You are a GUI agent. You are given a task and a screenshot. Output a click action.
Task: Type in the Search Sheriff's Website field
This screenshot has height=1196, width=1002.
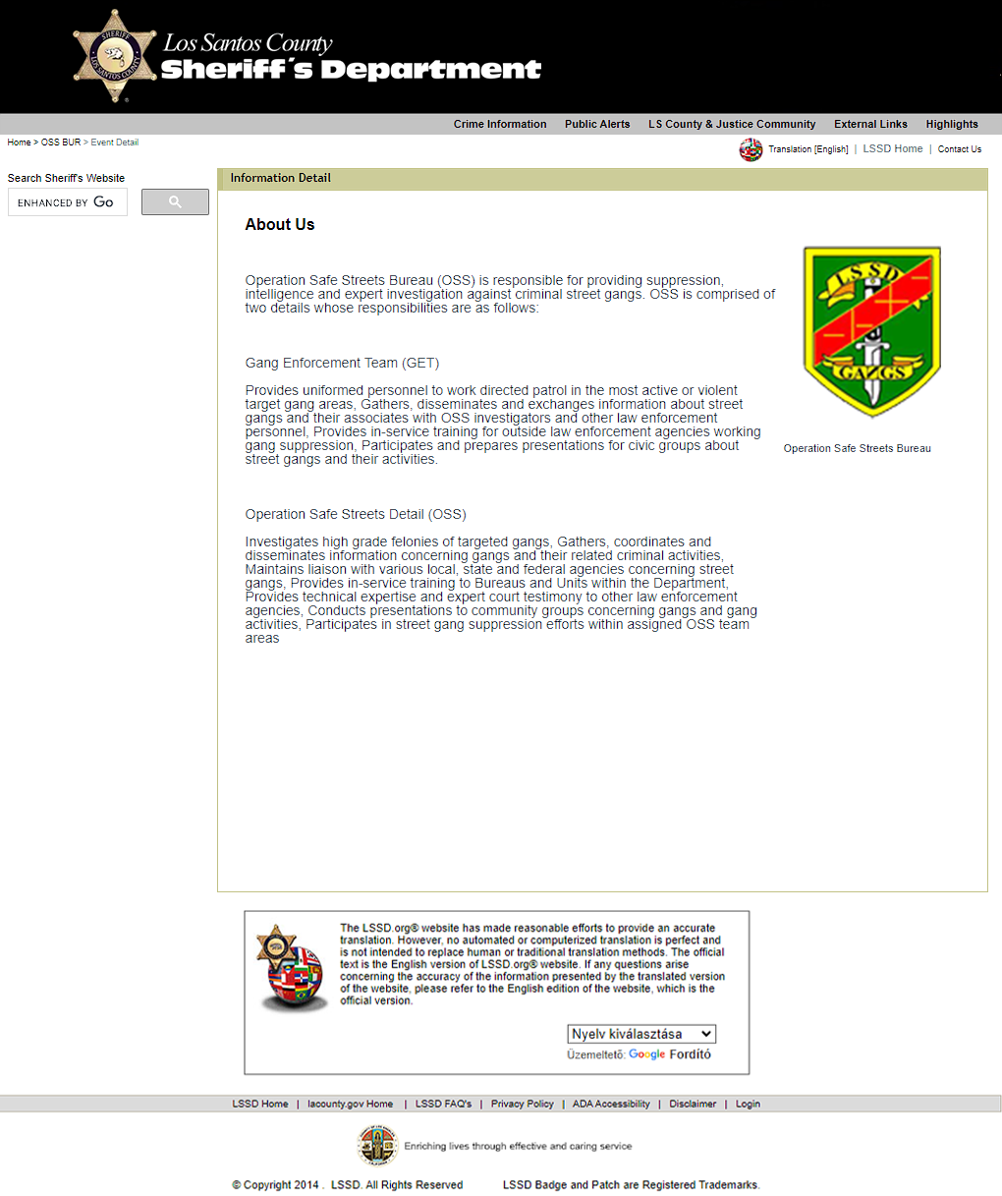(x=67, y=201)
